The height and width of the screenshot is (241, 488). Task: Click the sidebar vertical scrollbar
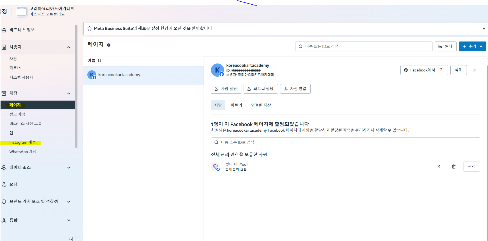[76, 87]
